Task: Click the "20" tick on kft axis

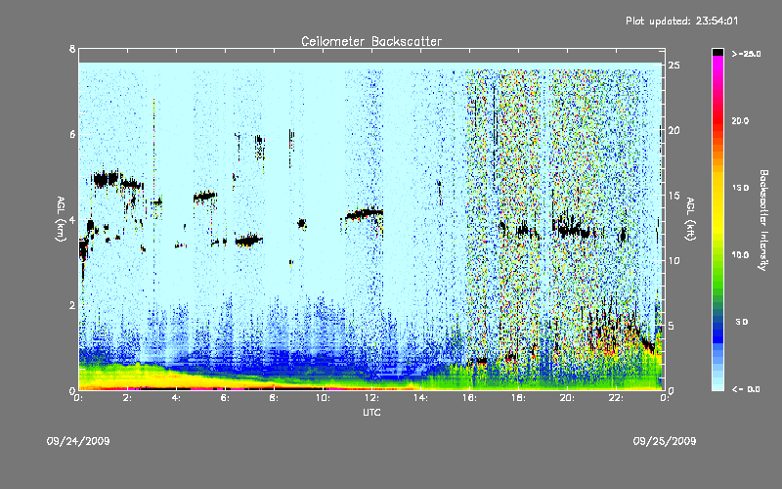Action: pyautogui.click(x=674, y=131)
